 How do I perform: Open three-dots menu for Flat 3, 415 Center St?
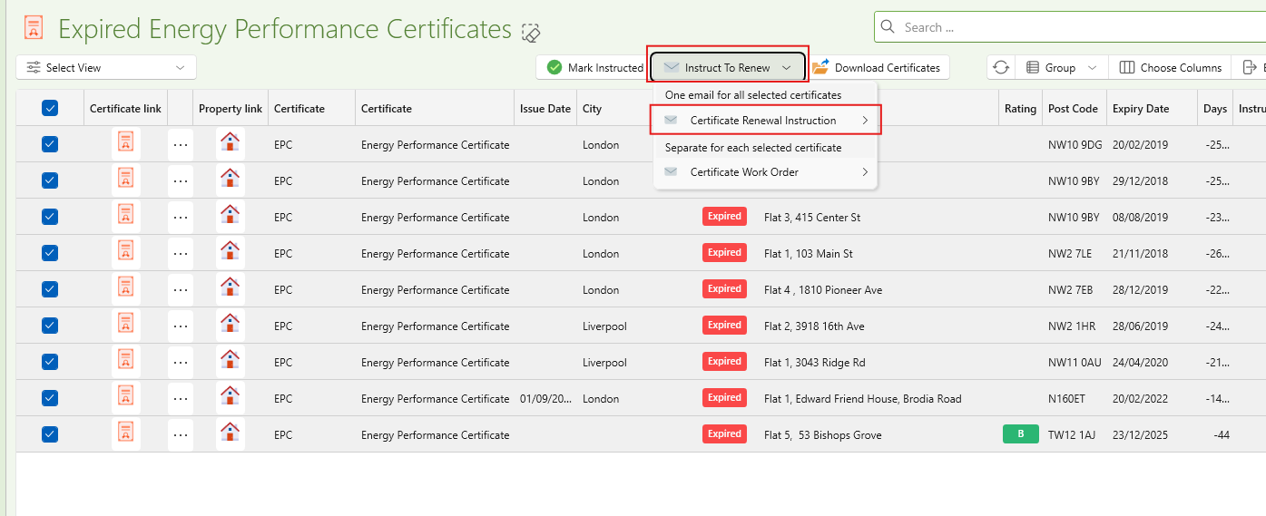click(181, 217)
